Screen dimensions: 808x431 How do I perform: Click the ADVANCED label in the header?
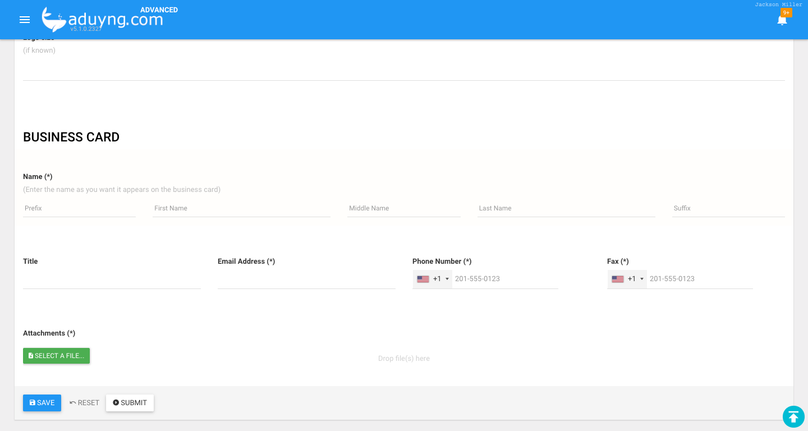coord(159,10)
